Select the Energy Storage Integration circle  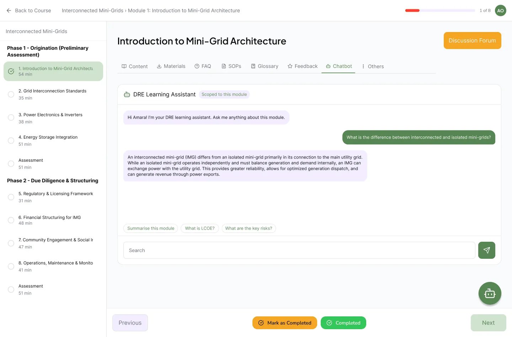pyautogui.click(x=11, y=140)
